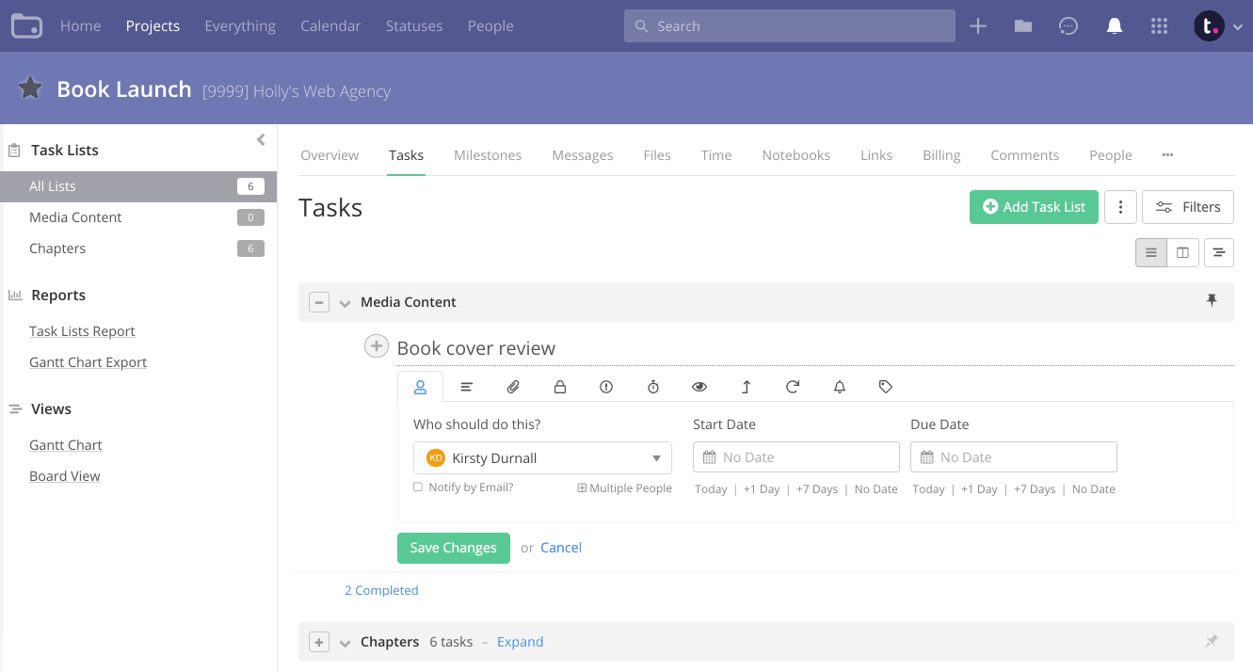Screen dimensions: 1253x671
Task: Enable the Notify by Email checkbox
Action: point(418,487)
